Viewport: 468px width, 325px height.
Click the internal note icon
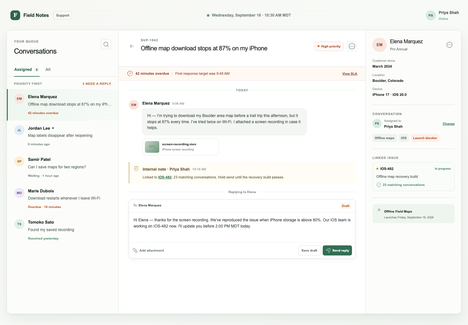point(136,168)
